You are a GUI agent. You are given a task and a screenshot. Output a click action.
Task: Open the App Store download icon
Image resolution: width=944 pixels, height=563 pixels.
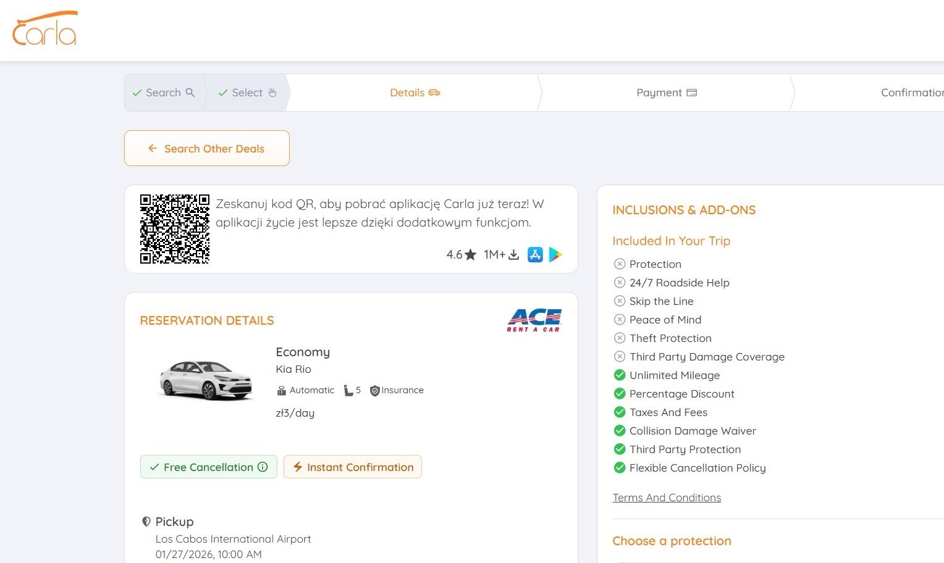click(x=535, y=254)
